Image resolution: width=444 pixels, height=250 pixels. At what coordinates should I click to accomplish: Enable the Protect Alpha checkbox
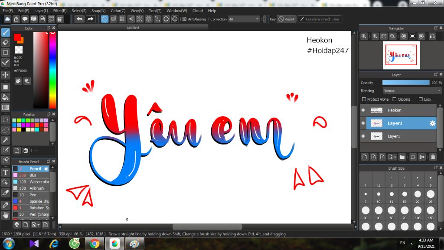(x=363, y=99)
